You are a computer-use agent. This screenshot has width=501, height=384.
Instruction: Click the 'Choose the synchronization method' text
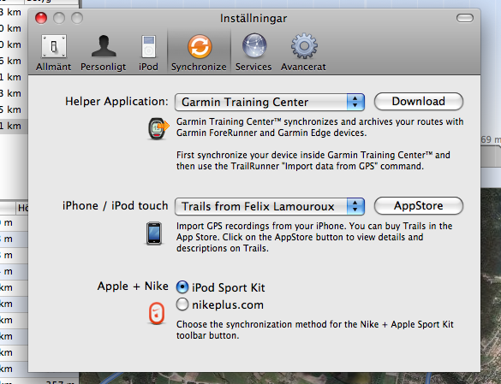314,330
